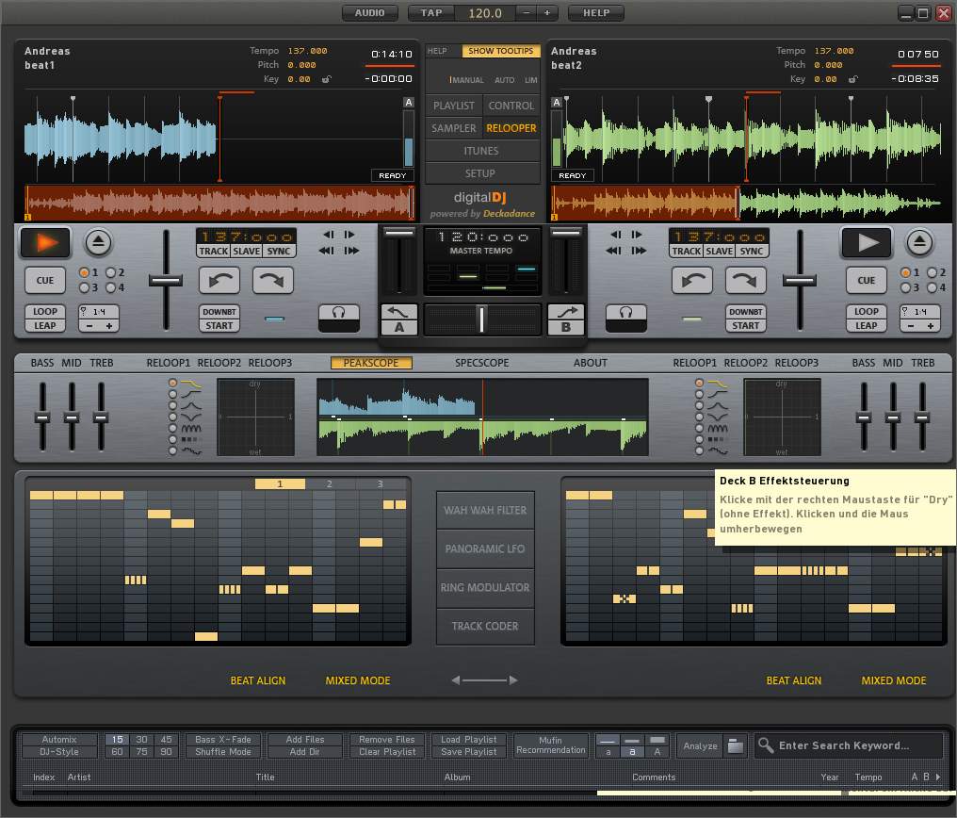This screenshot has width=957, height=818.
Task: Open the SETUP panel
Action: point(482,173)
